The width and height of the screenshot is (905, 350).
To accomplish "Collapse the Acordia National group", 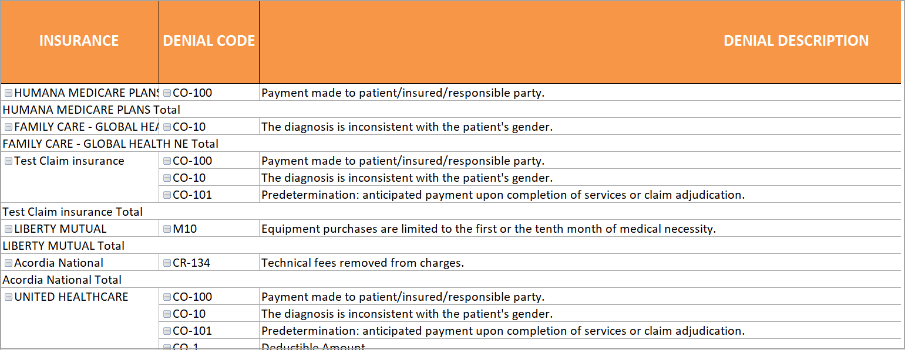I will coord(8,263).
